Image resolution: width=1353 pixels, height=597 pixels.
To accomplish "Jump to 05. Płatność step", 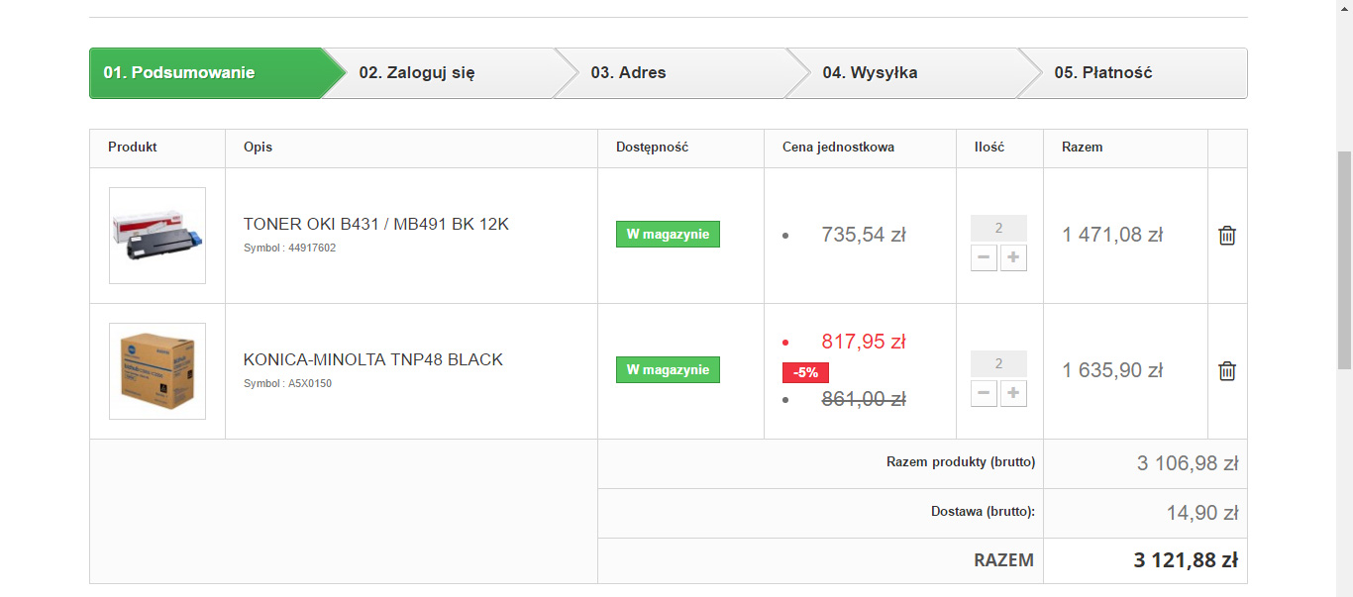I will (x=1102, y=73).
